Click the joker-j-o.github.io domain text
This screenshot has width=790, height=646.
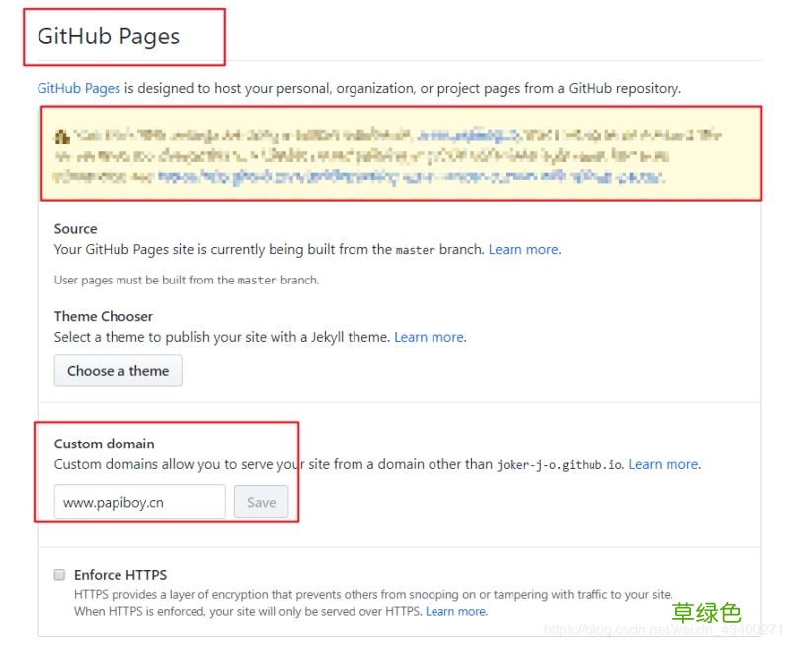[x=559, y=464]
